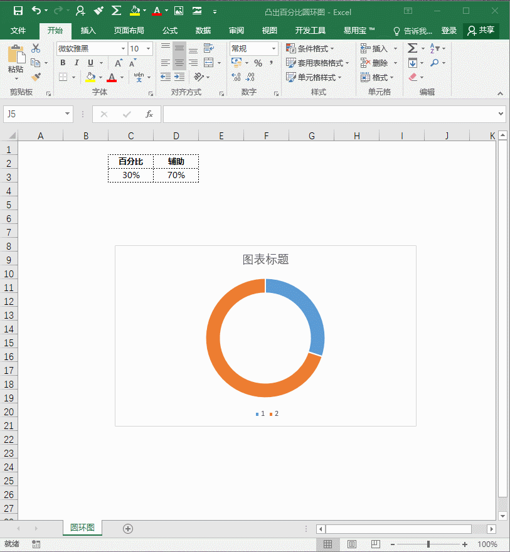Click Sort and Filter A-Z icon
The height and width of the screenshot is (552, 510).
coord(435,48)
